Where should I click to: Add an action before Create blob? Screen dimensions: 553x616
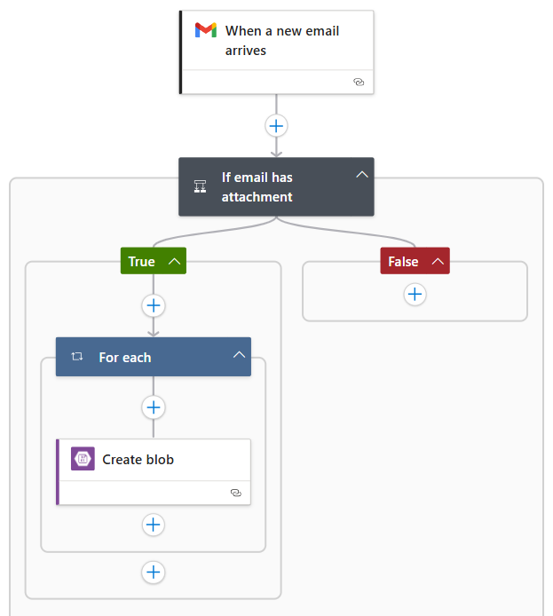pos(154,407)
